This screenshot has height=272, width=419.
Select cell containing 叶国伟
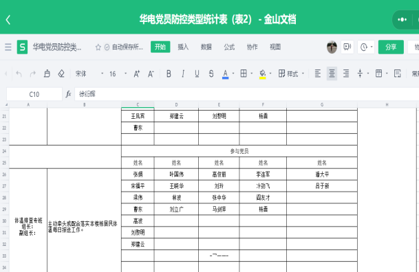coord(176,174)
